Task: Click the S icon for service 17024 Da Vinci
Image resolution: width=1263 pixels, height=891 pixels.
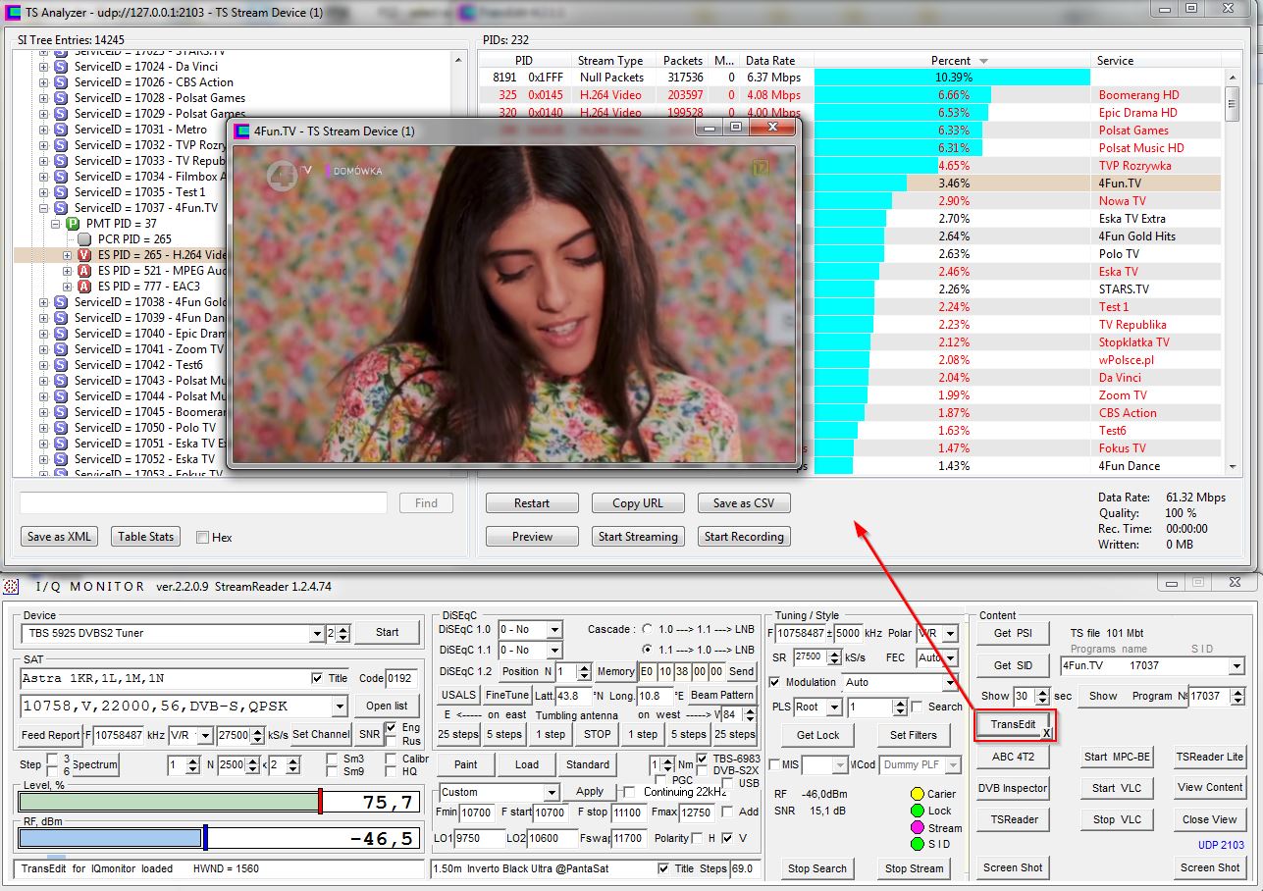Action: 61,67
